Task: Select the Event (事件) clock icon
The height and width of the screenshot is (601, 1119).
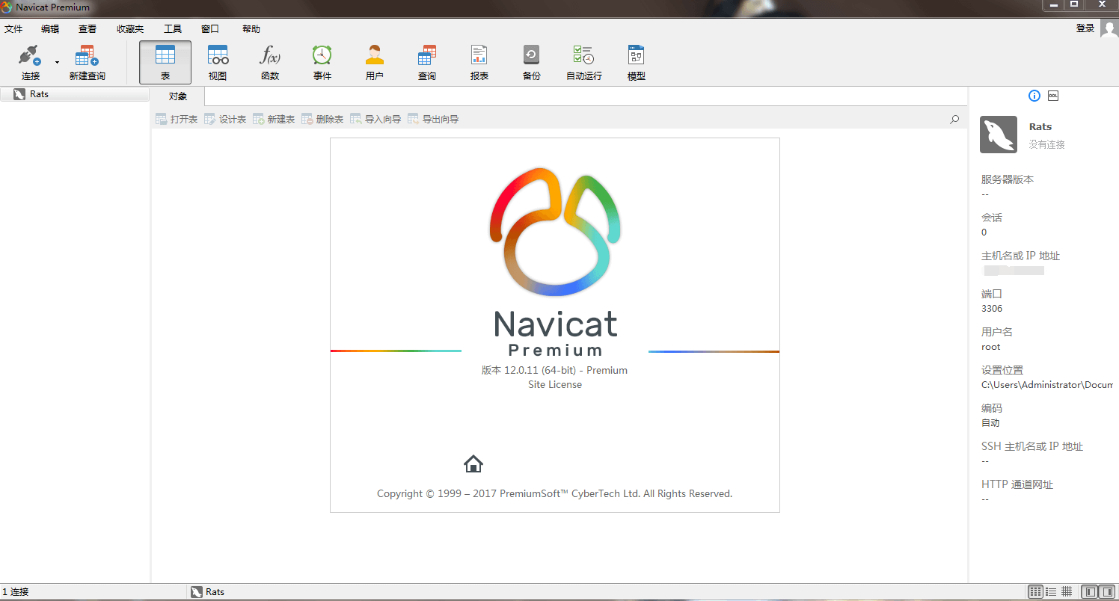Action: (322, 55)
